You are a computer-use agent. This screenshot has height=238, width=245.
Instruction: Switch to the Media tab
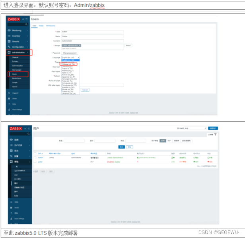41,26
